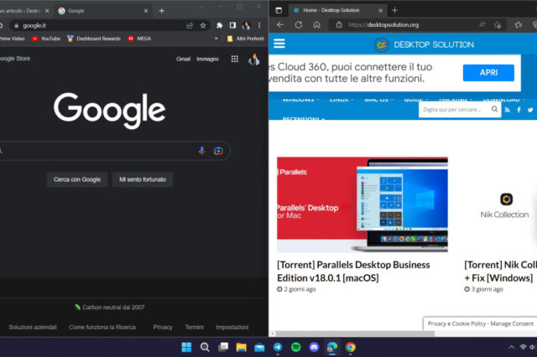The image size is (537, 357).
Task: Switch to Edge in the taskbar
Action: coord(332,348)
